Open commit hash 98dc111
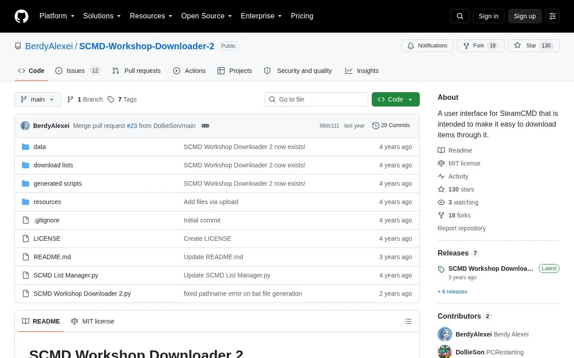The height and width of the screenshot is (358, 574). (x=329, y=126)
